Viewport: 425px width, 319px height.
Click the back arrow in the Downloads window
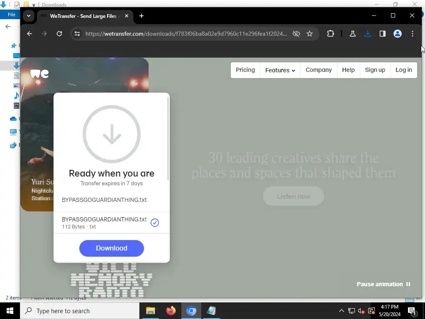8,26
